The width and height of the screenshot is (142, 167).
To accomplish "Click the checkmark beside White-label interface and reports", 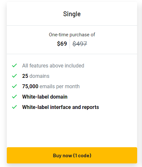I will [x=14, y=107].
